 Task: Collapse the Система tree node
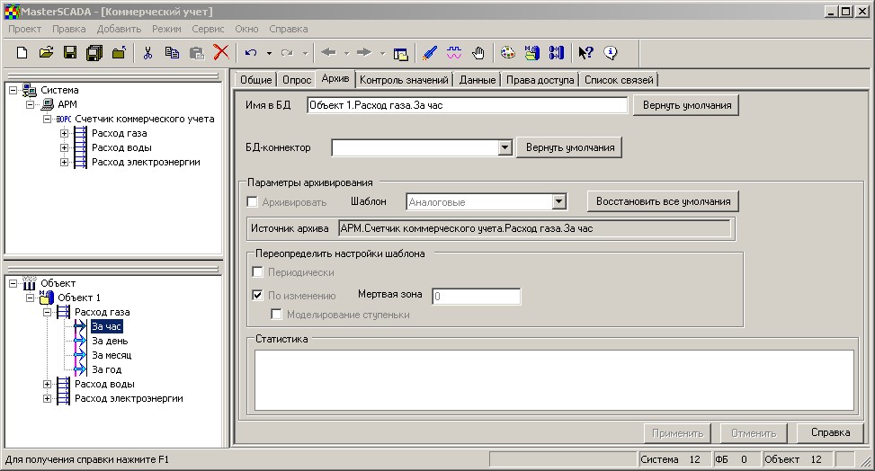coord(13,90)
